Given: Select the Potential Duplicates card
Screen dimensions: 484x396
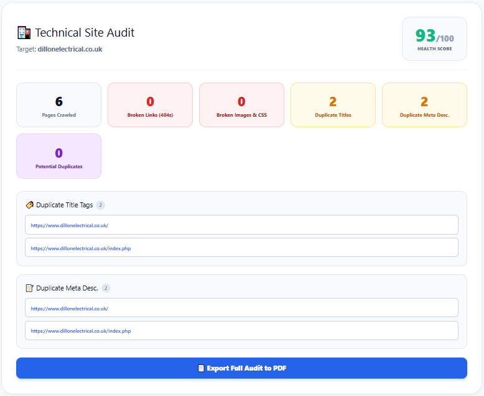Looking at the screenshot, I should (x=58, y=156).
